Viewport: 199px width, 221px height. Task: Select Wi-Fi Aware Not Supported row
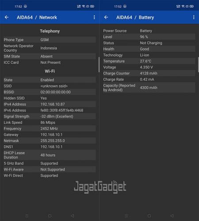pyautogui.click(x=50, y=169)
